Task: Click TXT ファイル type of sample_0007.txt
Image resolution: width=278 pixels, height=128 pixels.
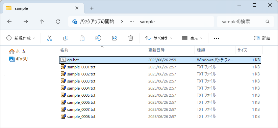Action: 206,109
